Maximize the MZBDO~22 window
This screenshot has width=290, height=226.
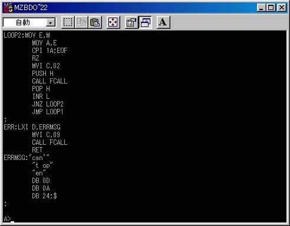271,8
